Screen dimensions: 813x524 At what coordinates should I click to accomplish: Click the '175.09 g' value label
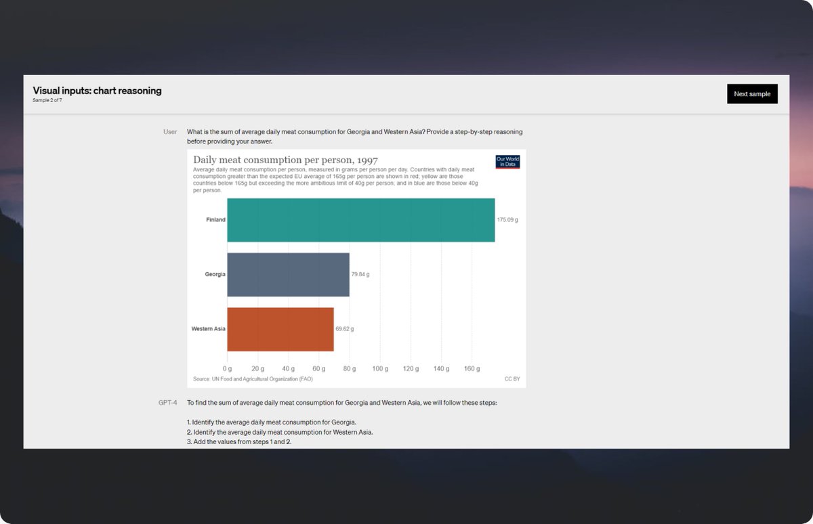(x=507, y=220)
